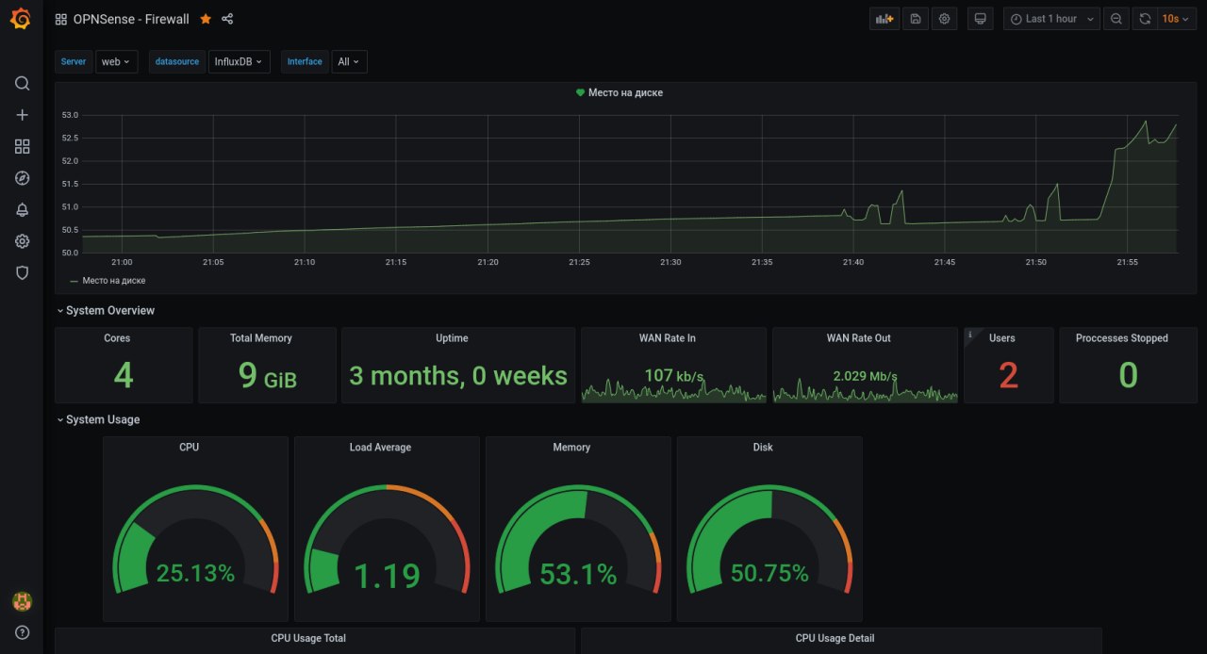This screenshot has height=654, width=1207.
Task: Open the search dashboards icon in sidebar
Action: coord(22,83)
